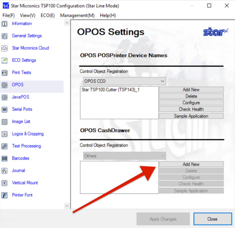Screen dimensions: 235x228
Task: Click the General Settings icon
Action: [x=5, y=36]
